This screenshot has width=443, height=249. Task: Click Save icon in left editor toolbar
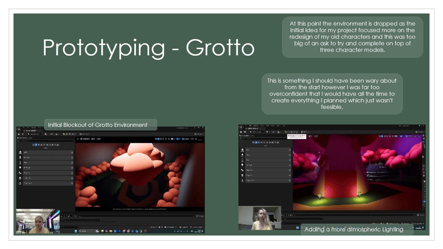[x=18, y=134]
